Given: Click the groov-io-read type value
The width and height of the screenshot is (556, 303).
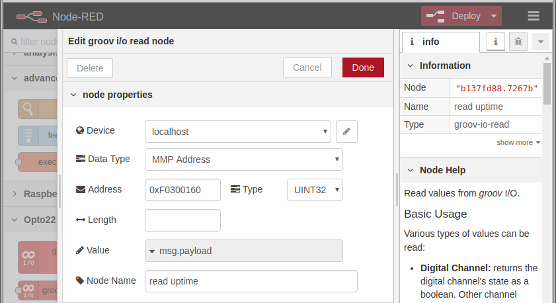Looking at the screenshot, I should tap(481, 124).
